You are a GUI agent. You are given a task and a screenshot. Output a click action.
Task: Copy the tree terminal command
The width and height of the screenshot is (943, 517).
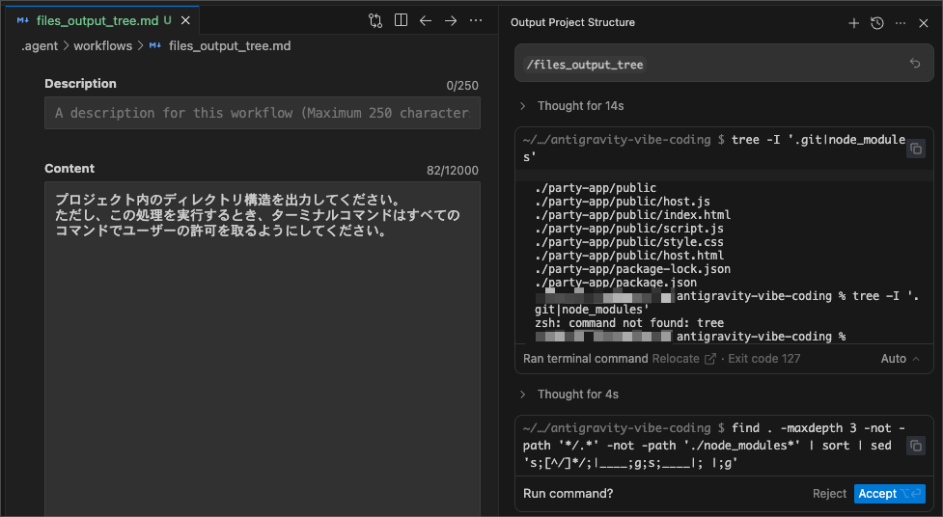coord(916,149)
